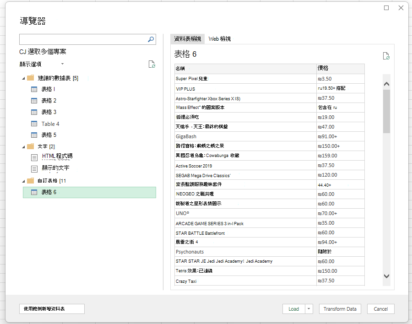The image size is (412, 324).
Task: Click the STAR BATTLE Battlefront cell
Action: tap(245, 233)
